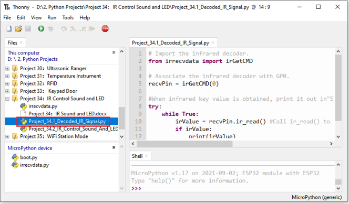The height and width of the screenshot is (204, 349).
Task: Click the Debug bug icon
Action: 51,29
